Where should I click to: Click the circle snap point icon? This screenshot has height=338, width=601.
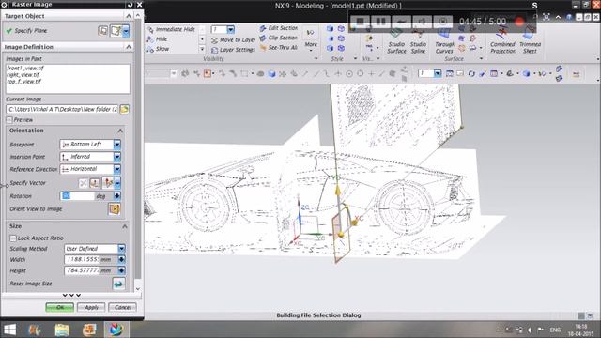click(x=349, y=74)
